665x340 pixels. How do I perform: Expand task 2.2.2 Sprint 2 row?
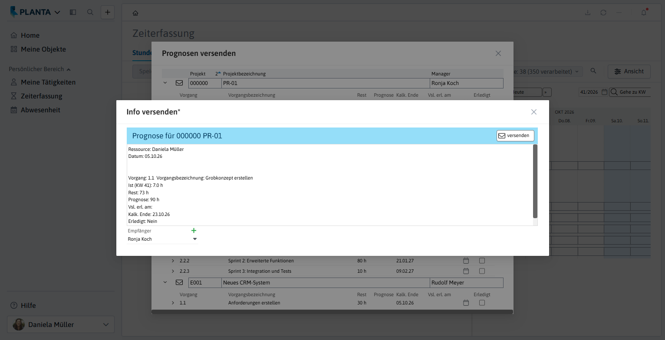click(173, 261)
